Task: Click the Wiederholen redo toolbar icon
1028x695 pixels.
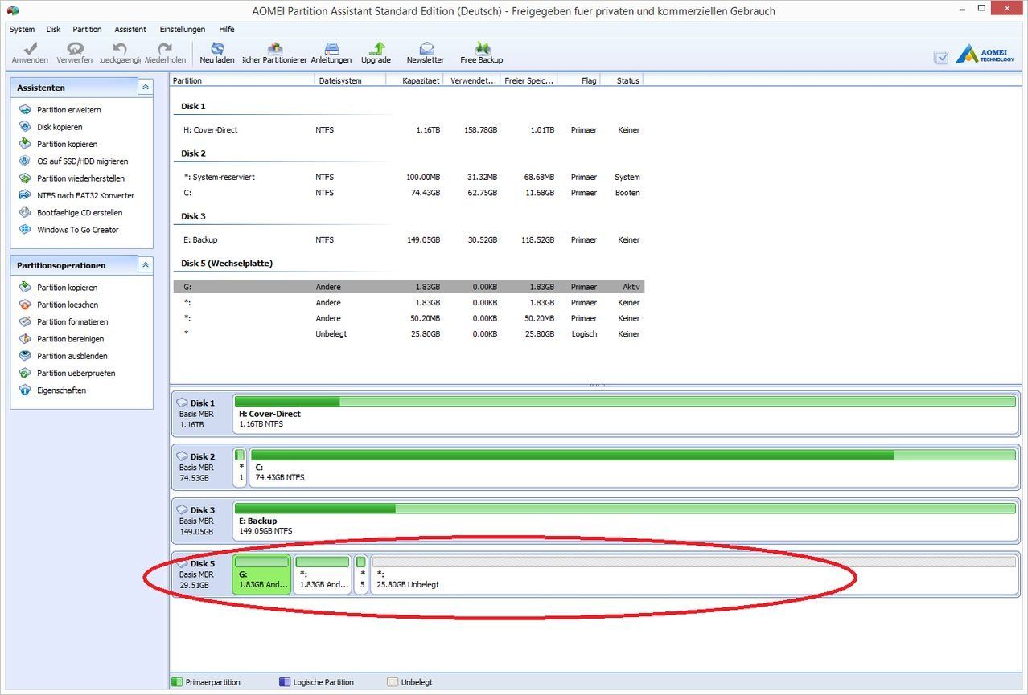Action: pyautogui.click(x=165, y=54)
